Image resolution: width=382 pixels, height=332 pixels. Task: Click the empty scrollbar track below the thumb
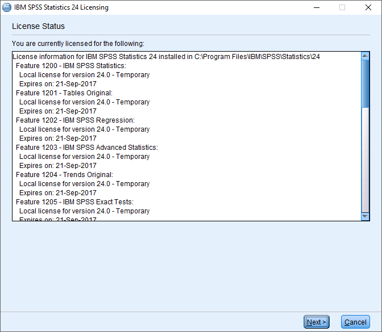coord(365,165)
